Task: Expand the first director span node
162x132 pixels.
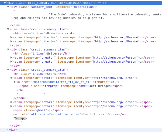Action: tap(11, 37)
